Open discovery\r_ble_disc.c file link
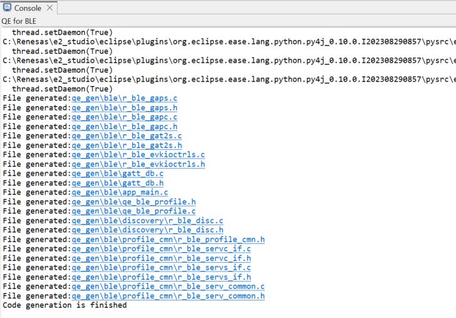The height and width of the screenshot is (318, 456). tap(147, 221)
